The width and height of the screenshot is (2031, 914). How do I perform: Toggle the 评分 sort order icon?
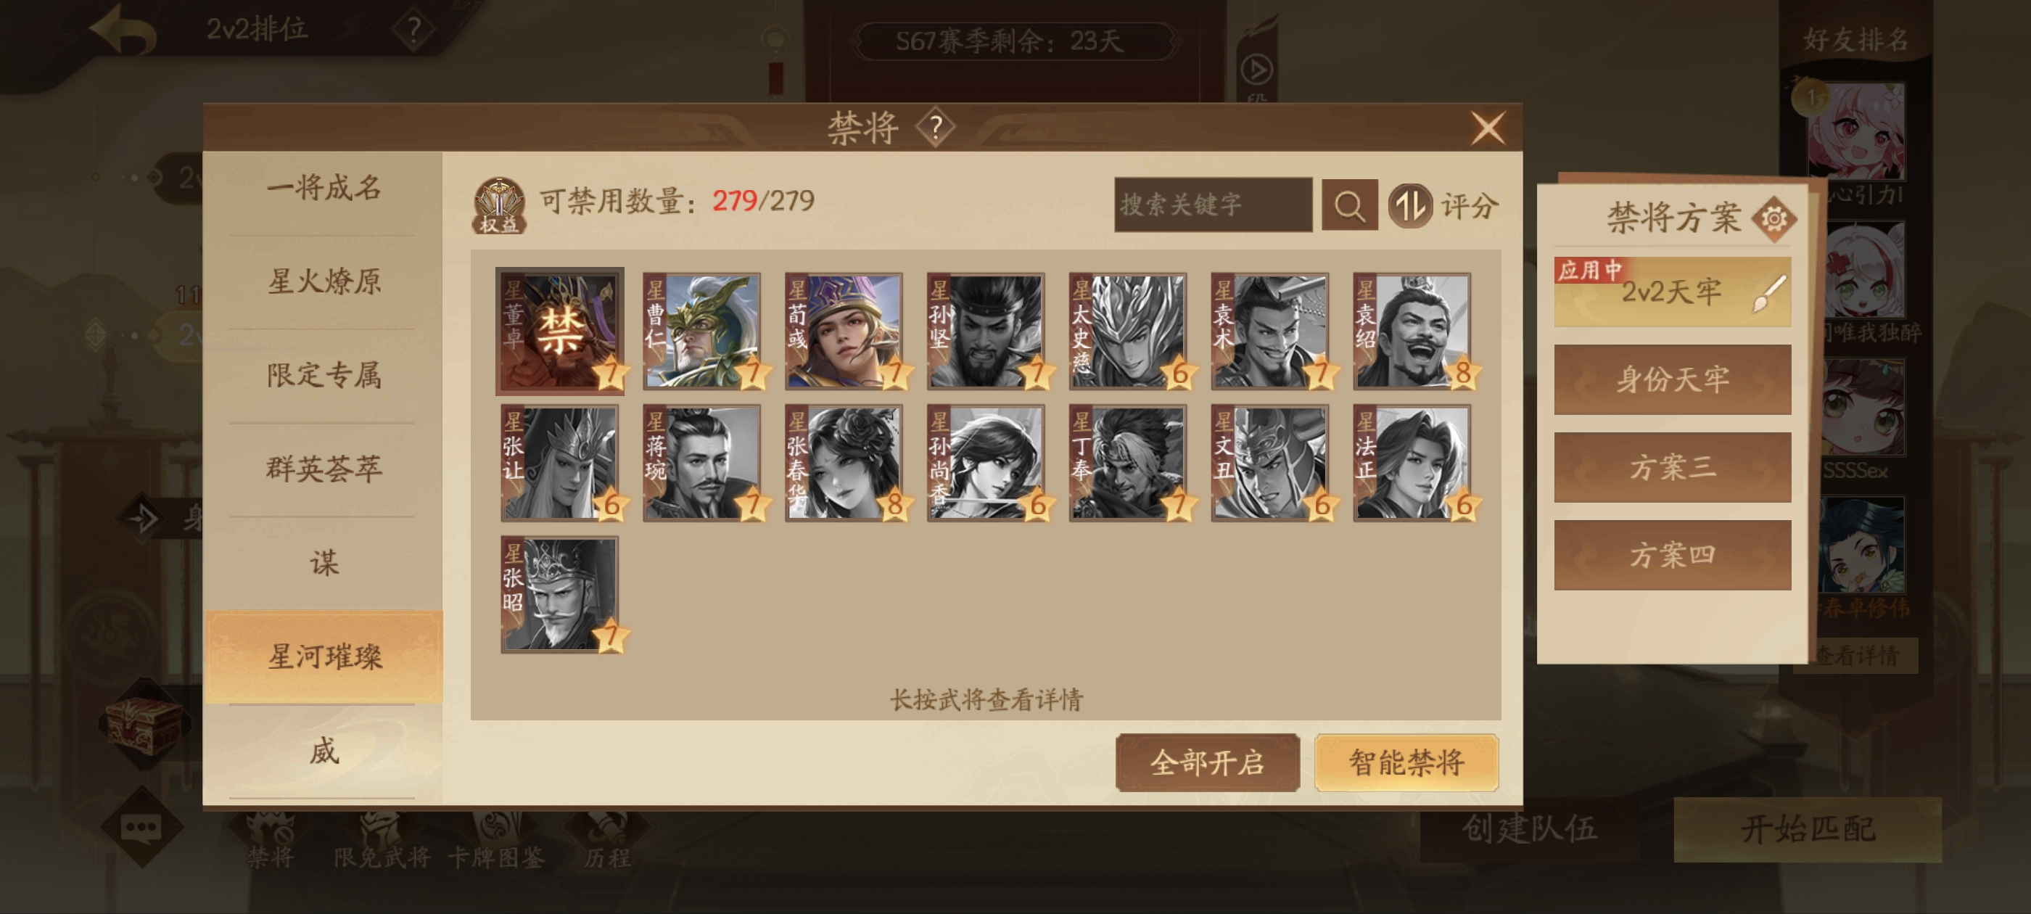[x=1409, y=206]
